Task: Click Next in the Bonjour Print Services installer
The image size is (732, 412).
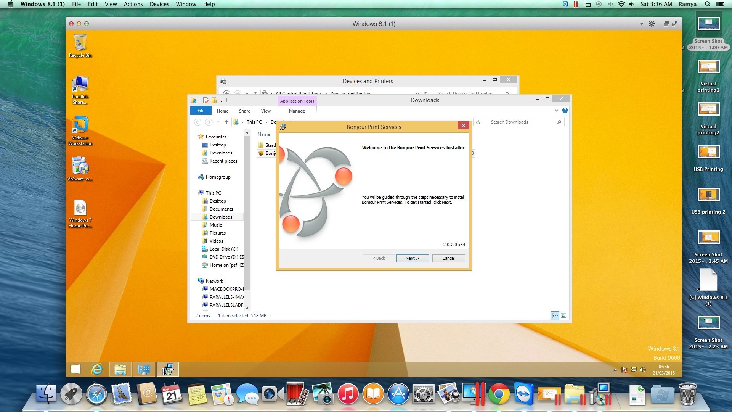Action: [x=412, y=258]
